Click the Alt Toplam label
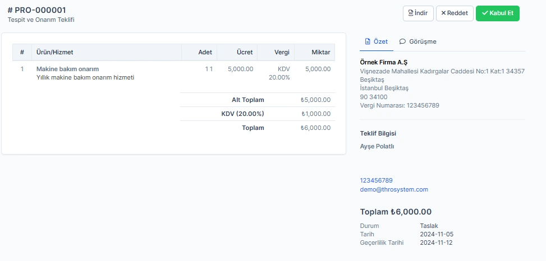The width and height of the screenshot is (546, 261). coord(248,100)
